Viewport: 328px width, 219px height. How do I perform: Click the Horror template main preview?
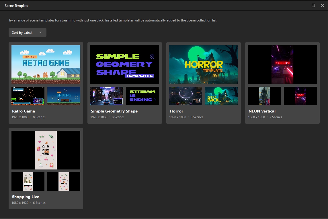[203, 64]
